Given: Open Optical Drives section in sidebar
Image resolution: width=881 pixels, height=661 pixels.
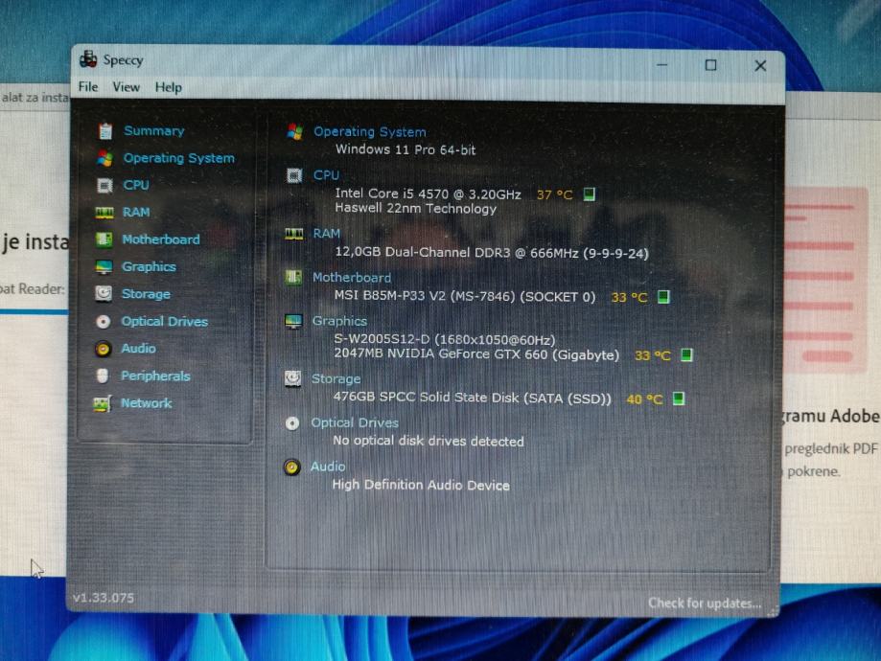Looking at the screenshot, I should coord(165,321).
